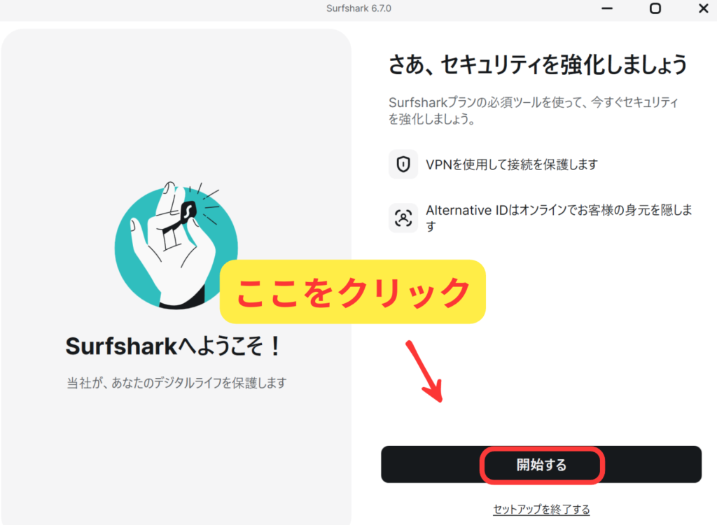The height and width of the screenshot is (525, 717).
Task: Click the Surfshark 6.7.0 title text
Action: tap(358, 8)
